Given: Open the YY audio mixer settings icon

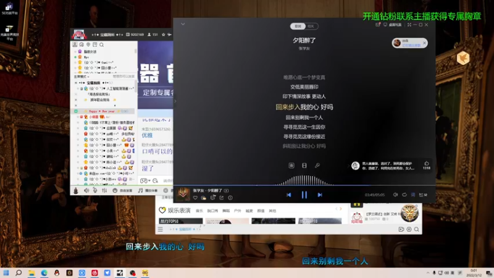Looking at the screenshot, I should [x=104, y=190].
